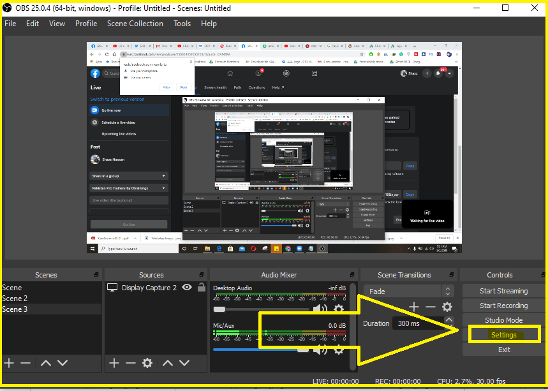Open the File menu
This screenshot has width=548, height=391.
(10, 24)
